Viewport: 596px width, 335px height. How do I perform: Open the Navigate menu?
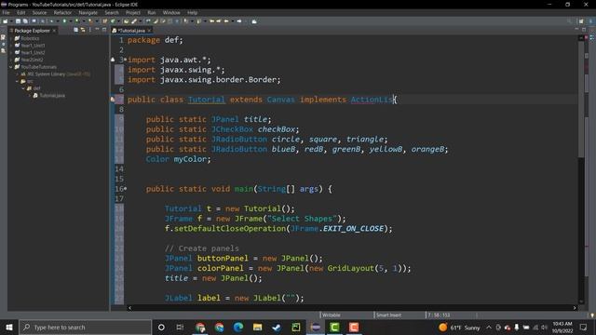(x=88, y=12)
